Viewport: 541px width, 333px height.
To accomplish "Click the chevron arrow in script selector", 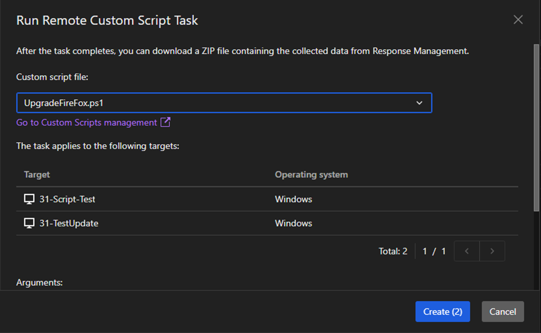I will (x=419, y=103).
